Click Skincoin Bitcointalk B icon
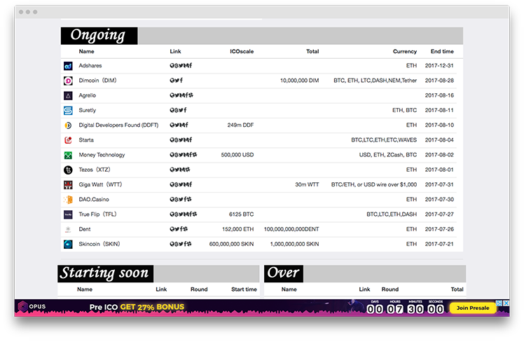Viewport: 524px width, 342px height. click(x=176, y=244)
